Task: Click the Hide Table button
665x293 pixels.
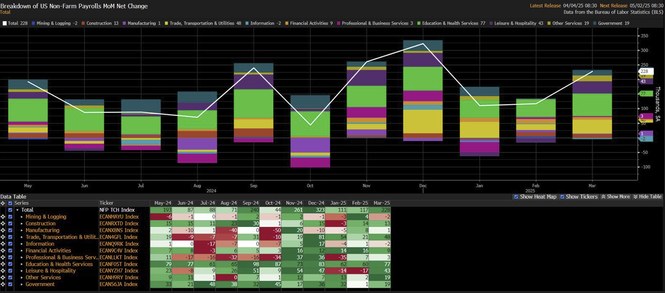Action: point(647,197)
